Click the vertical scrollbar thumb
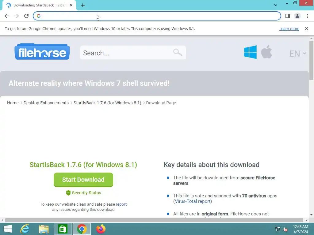 311,60
